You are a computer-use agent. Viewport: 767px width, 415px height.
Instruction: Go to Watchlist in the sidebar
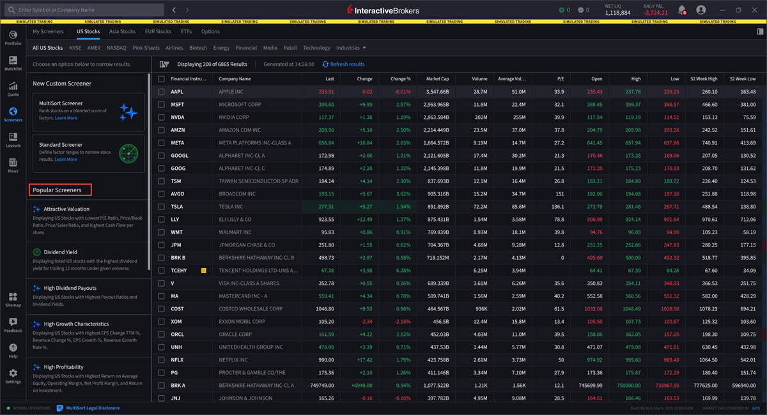click(13, 63)
